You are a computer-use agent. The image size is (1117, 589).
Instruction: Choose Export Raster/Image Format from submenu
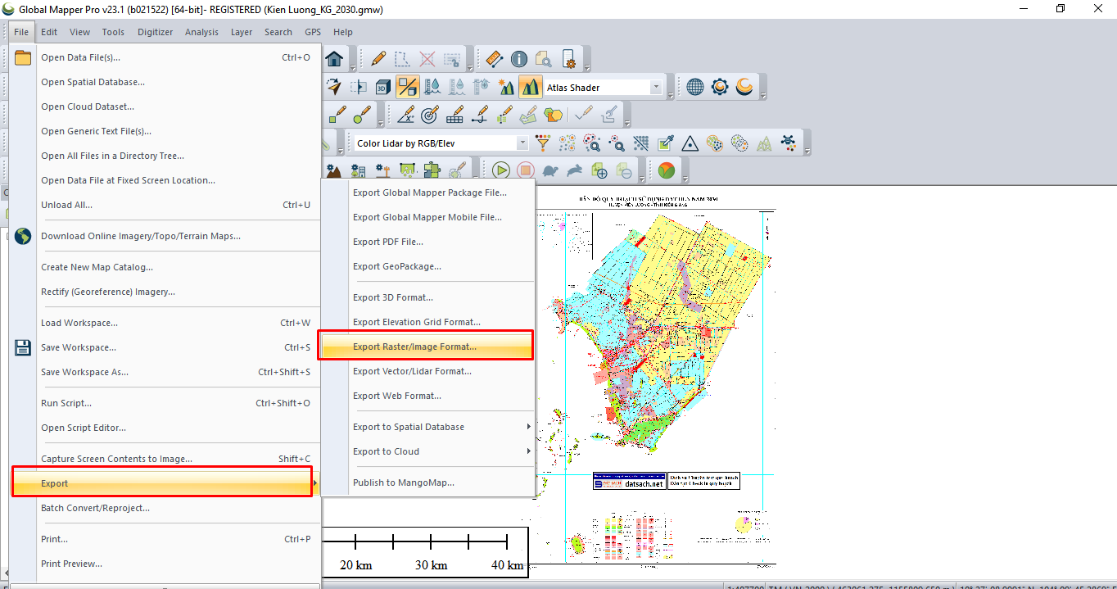point(414,347)
